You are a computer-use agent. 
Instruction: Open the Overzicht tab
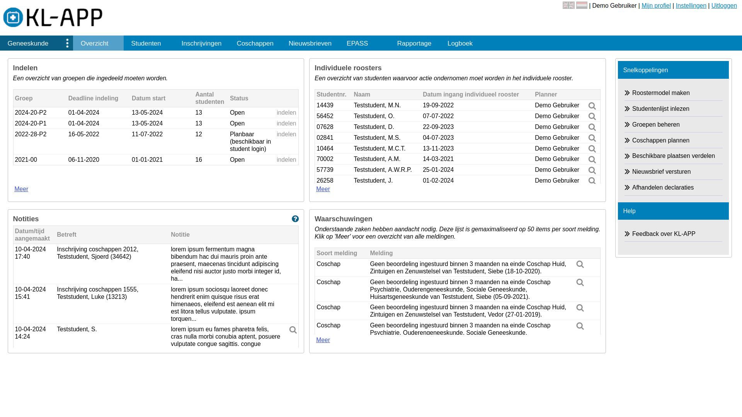(98, 43)
